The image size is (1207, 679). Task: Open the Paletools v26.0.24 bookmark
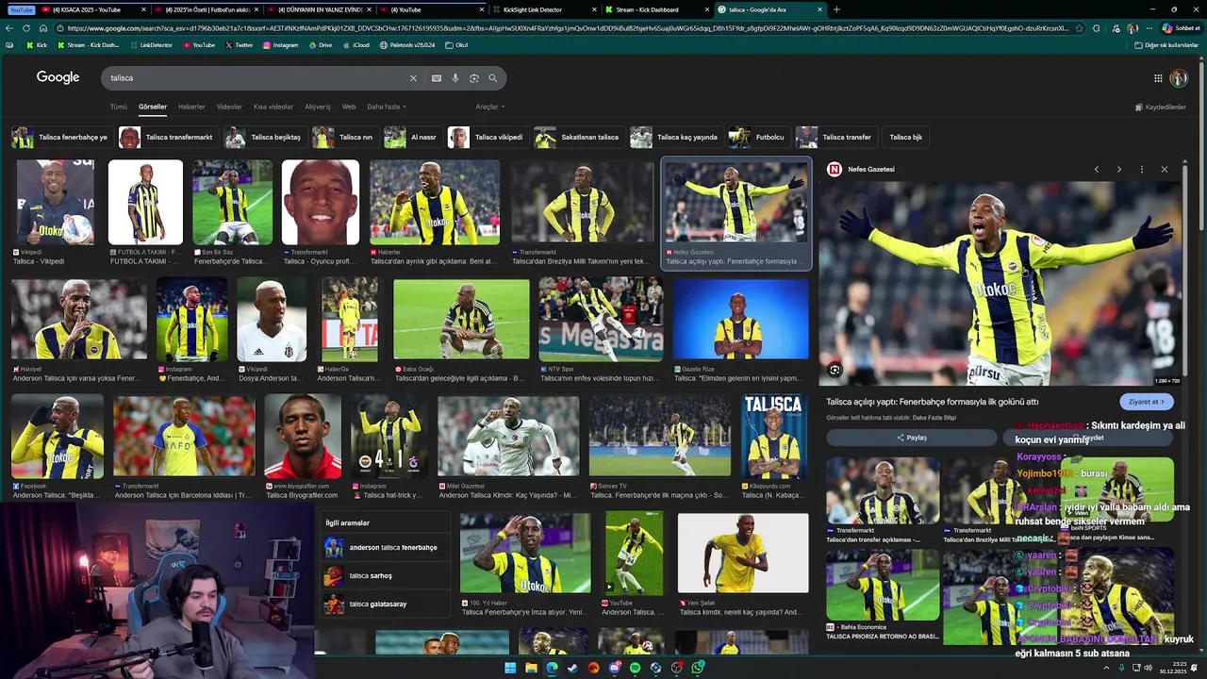tap(407, 44)
